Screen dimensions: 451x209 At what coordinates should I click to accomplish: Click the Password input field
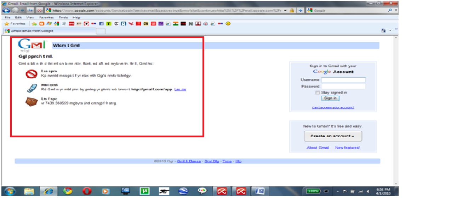click(x=343, y=86)
